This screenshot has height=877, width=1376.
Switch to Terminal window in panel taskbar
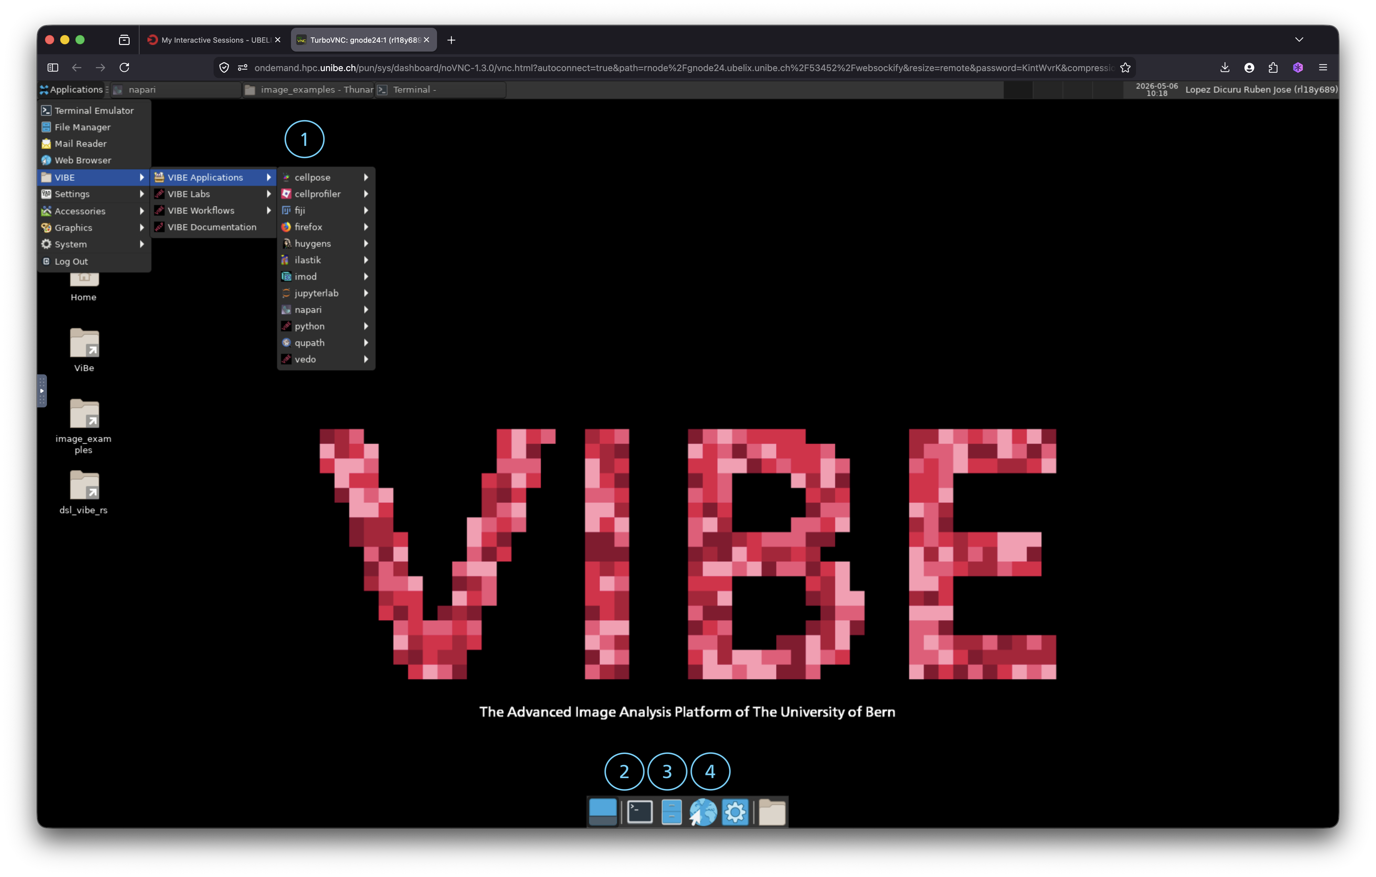pyautogui.click(x=441, y=89)
